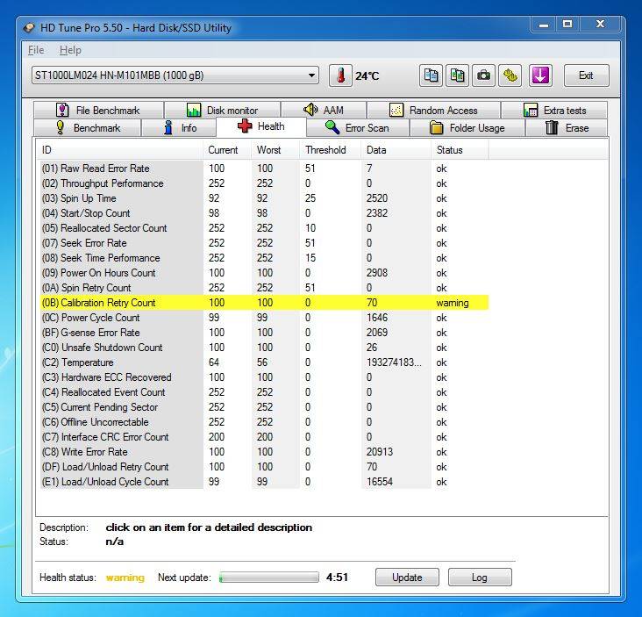Image resolution: width=642 pixels, height=617 pixels.
Task: Click the camera save screenshot icon
Action: tap(483, 75)
